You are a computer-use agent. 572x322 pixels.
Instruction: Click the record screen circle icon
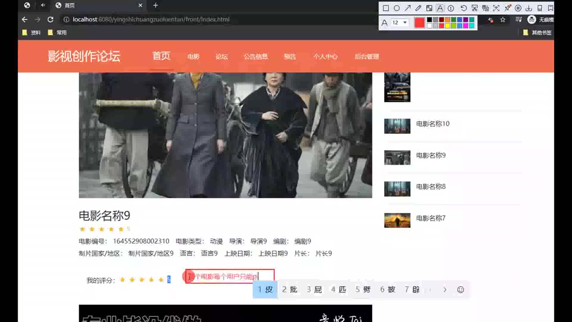[518, 8]
